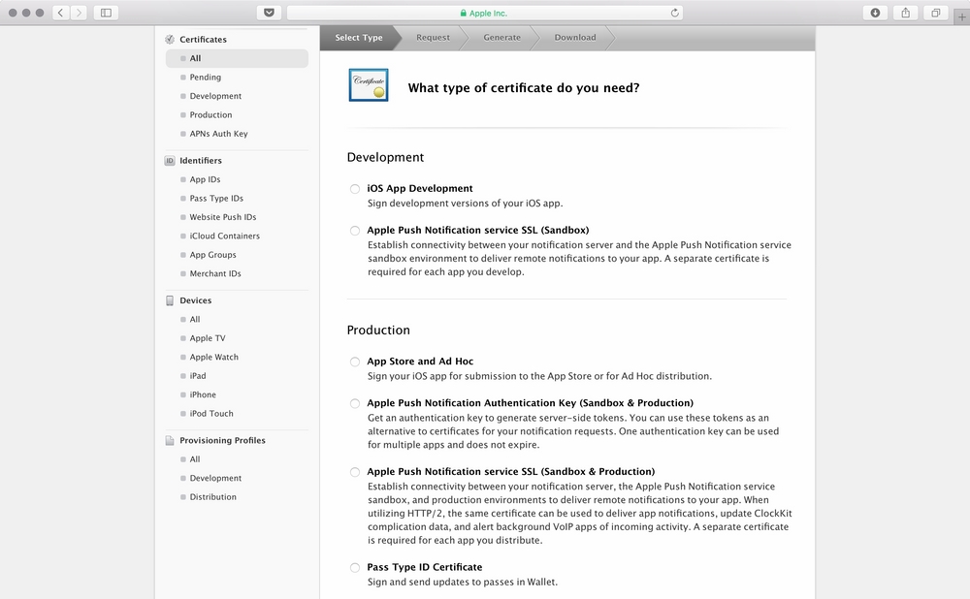970x599 pixels.
Task: Open APNs Auth Key in sidebar
Action: point(218,134)
